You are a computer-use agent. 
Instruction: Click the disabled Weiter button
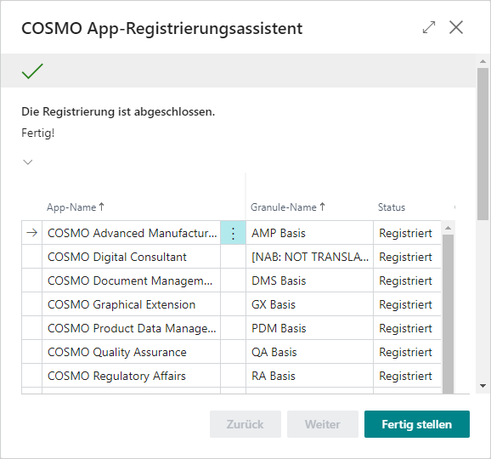pyautogui.click(x=323, y=424)
